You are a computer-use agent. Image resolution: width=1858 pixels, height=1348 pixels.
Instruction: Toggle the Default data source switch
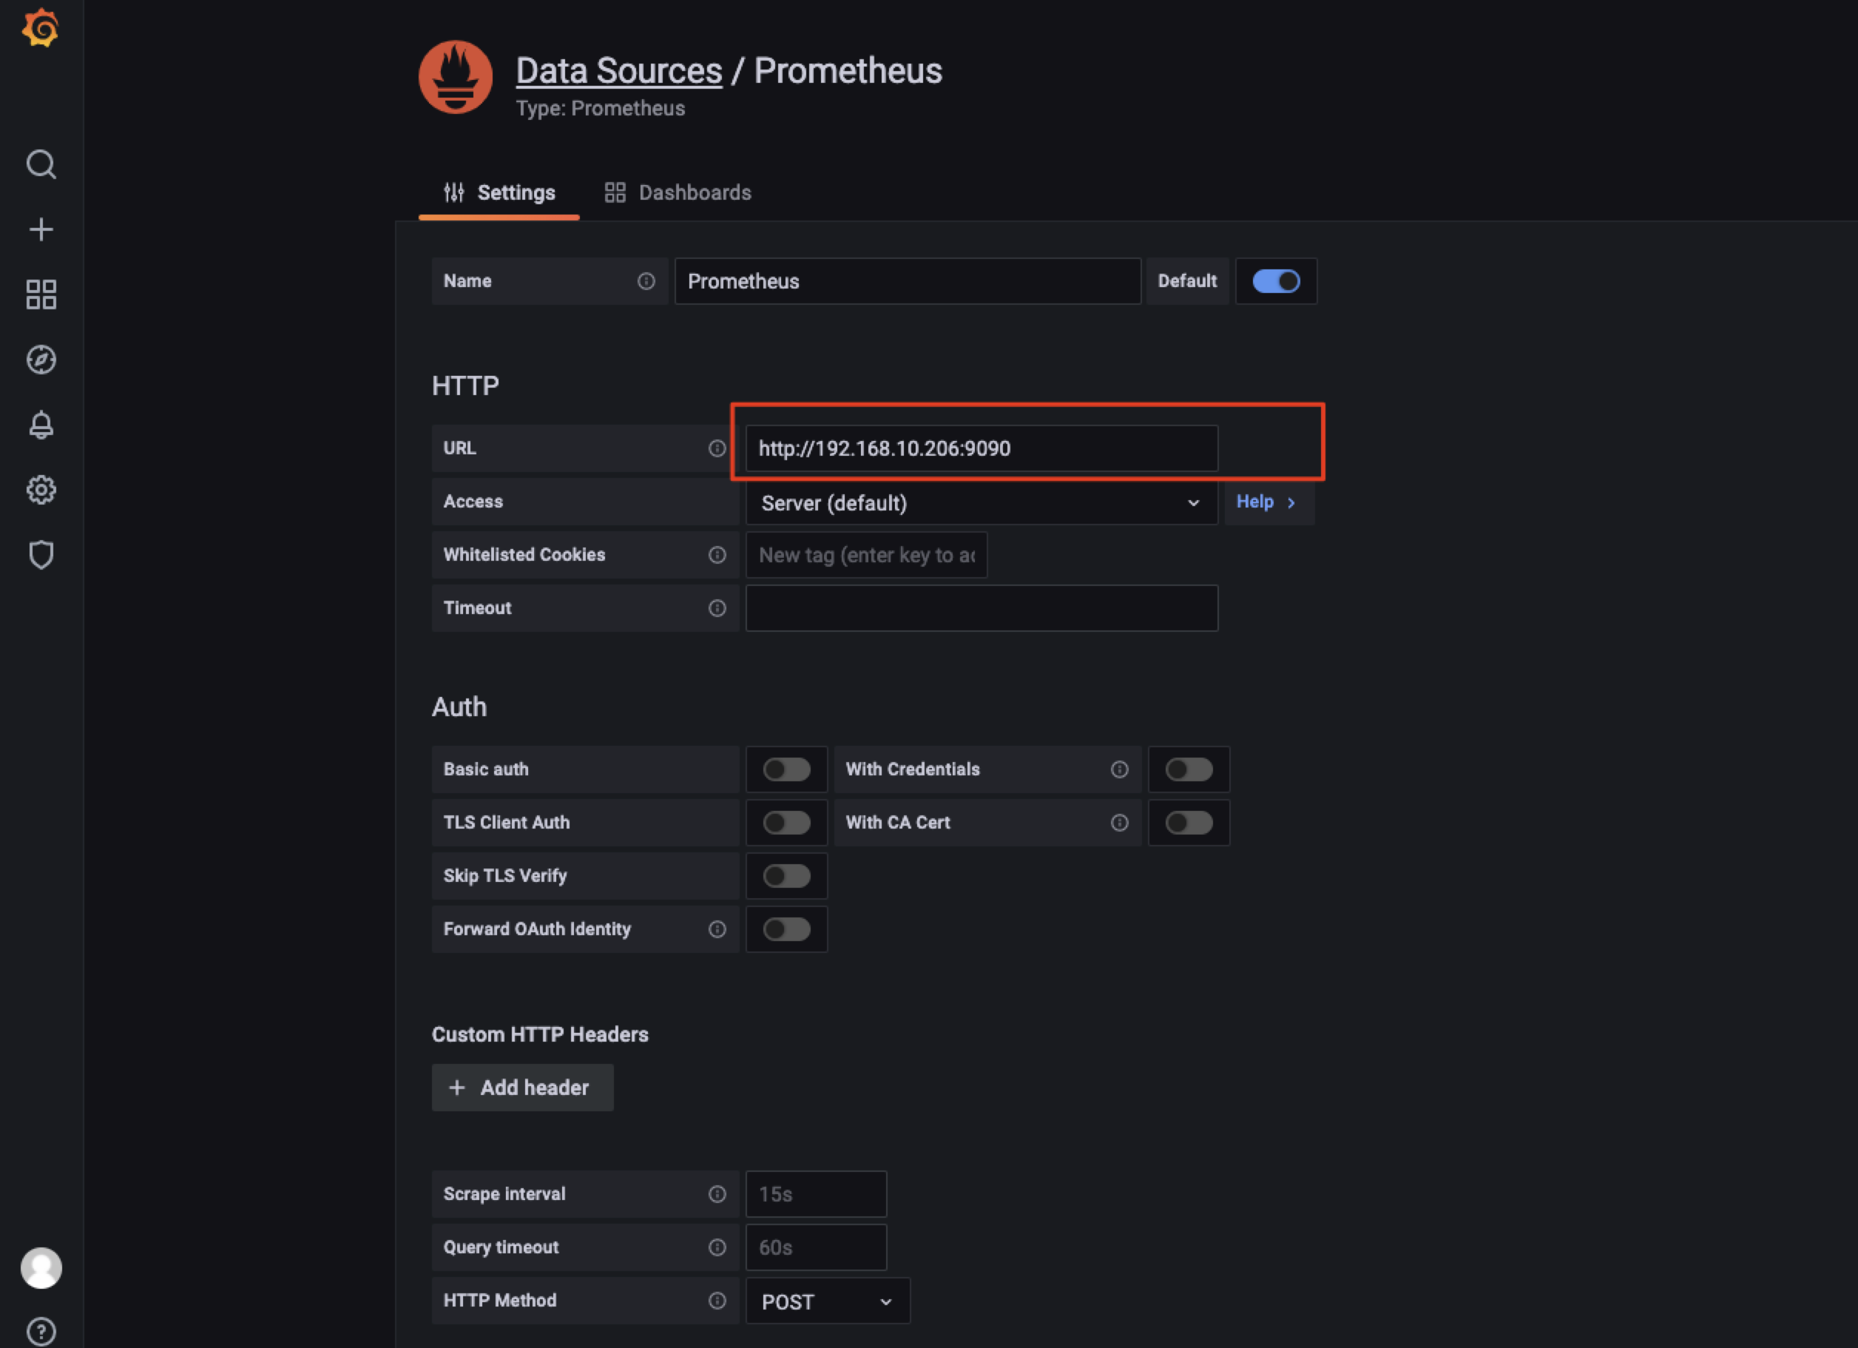[1276, 281]
